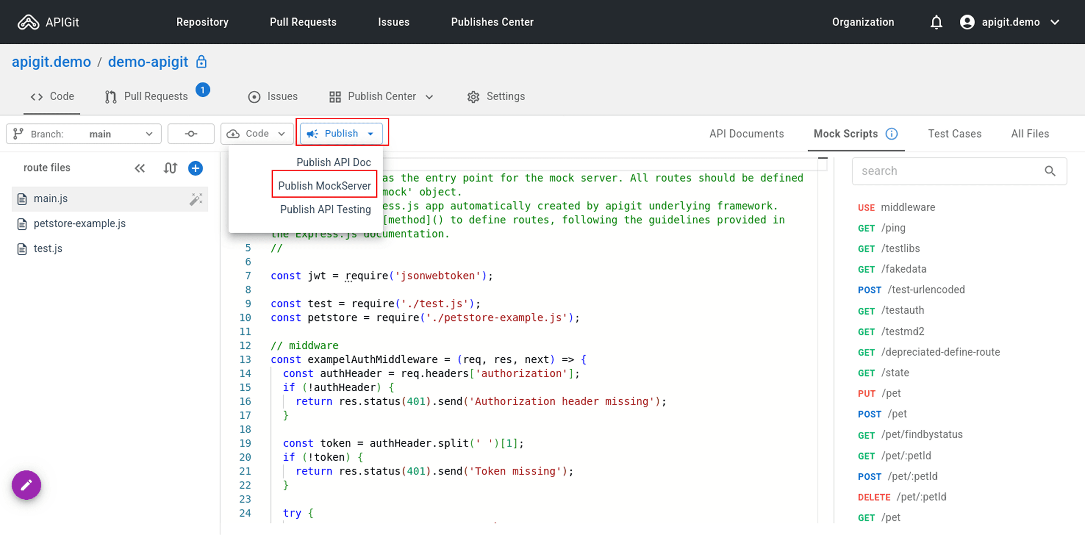This screenshot has height=535, width=1085.
Task: Click the APIGit logo icon
Action: point(28,22)
